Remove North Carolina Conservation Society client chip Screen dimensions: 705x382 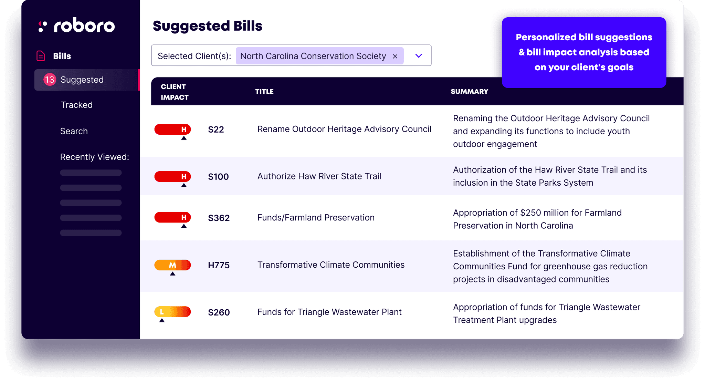tap(395, 56)
